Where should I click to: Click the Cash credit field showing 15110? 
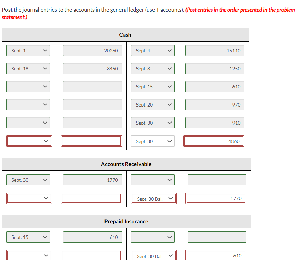215,51
